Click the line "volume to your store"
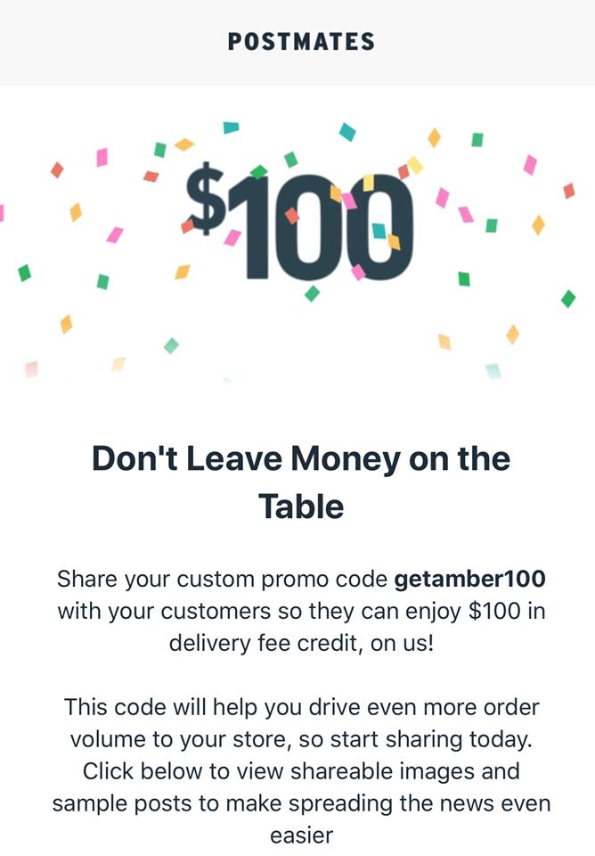The width and height of the screenshot is (595, 856). (x=301, y=739)
